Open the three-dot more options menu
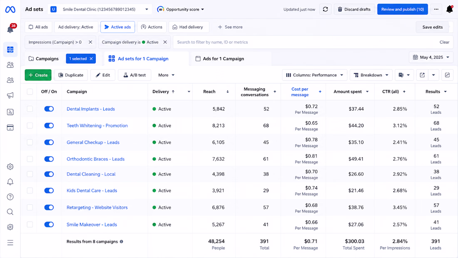 436,9
